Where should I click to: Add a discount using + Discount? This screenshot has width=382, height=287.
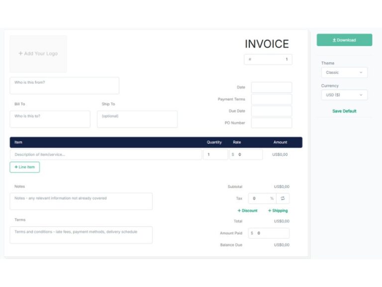(x=248, y=211)
